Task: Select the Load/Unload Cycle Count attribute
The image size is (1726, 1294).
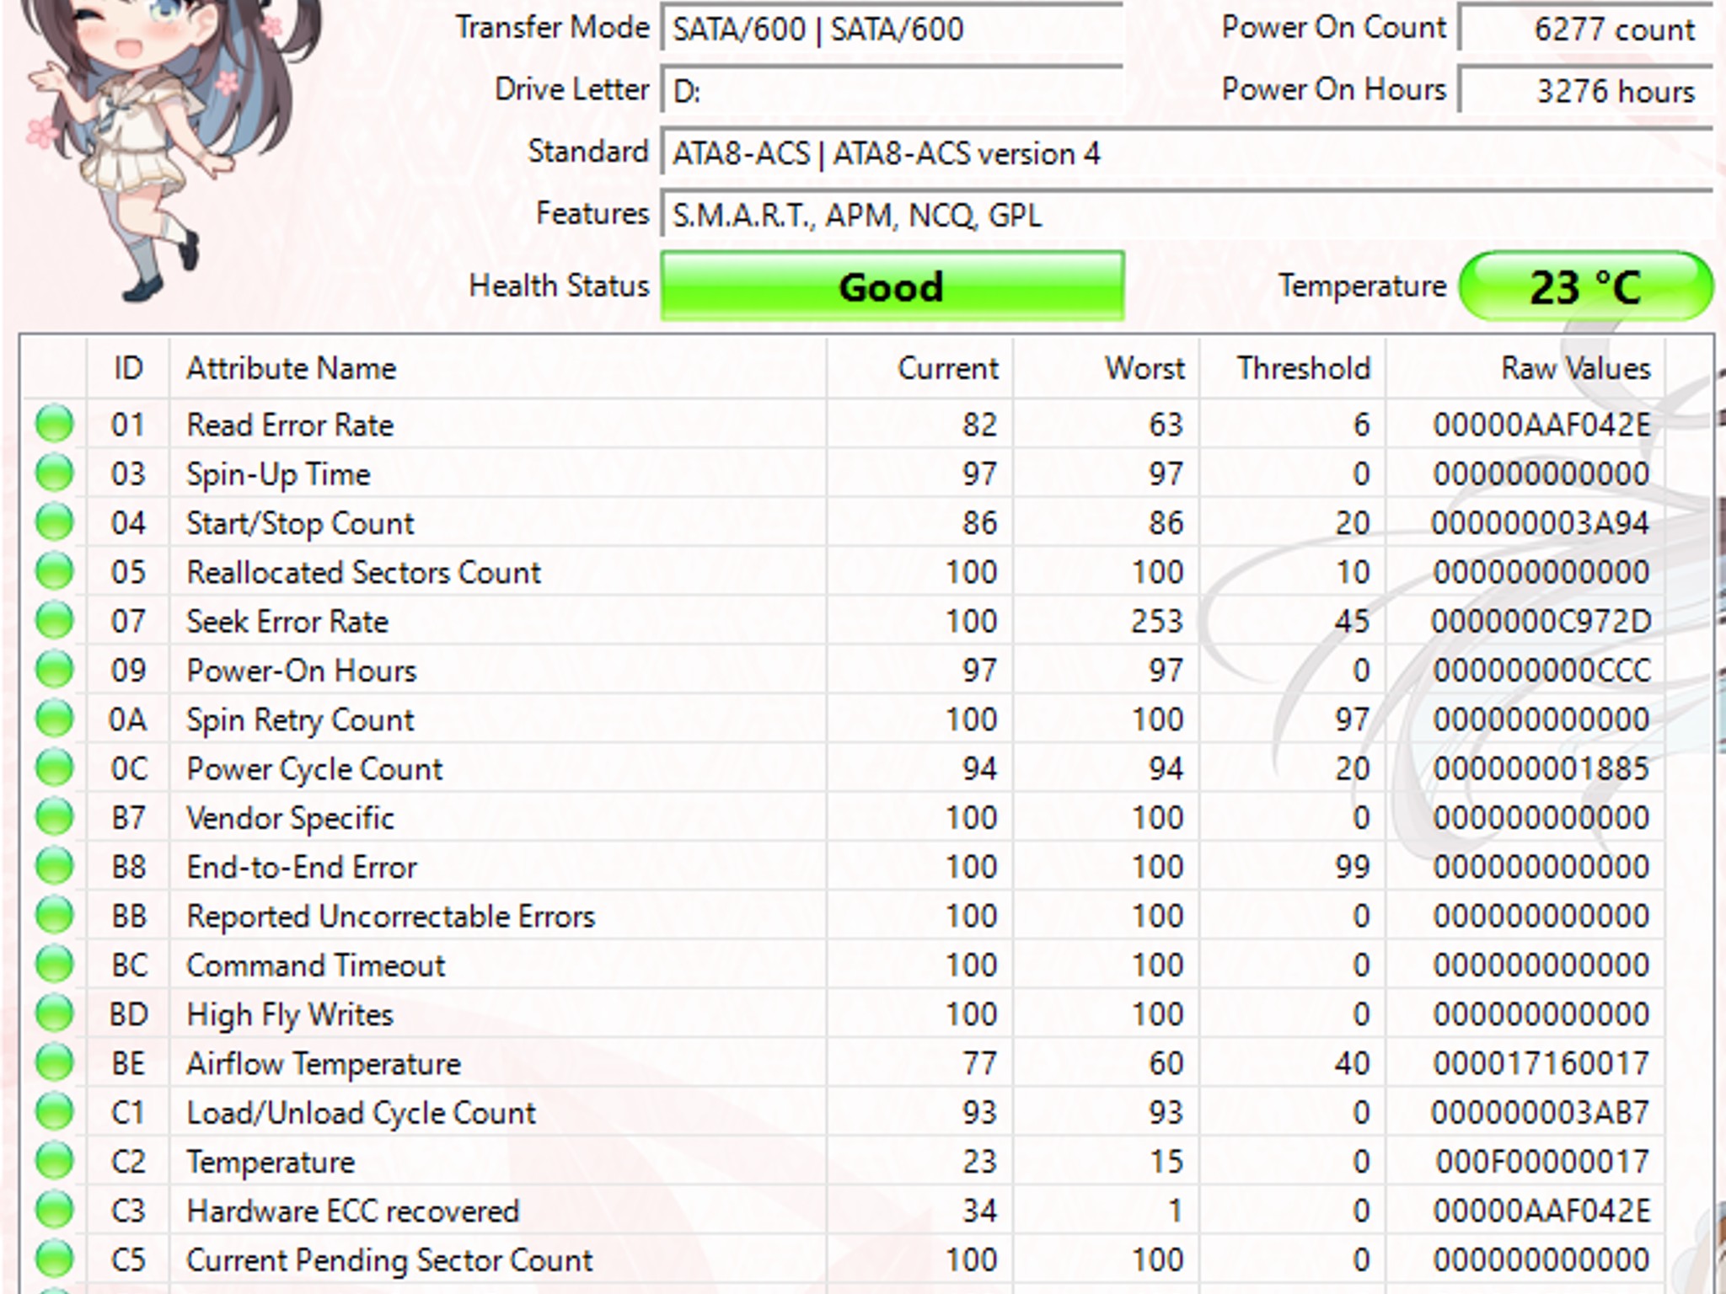Action: [x=361, y=1113]
